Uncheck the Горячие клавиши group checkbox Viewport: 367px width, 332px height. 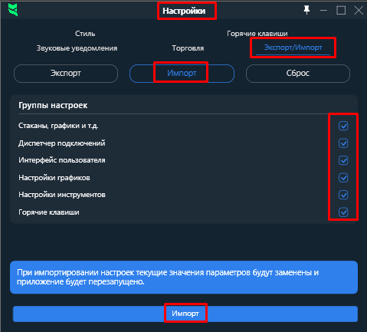(x=343, y=212)
